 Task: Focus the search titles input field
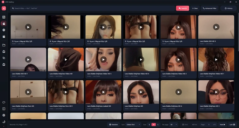click(x=92, y=8)
